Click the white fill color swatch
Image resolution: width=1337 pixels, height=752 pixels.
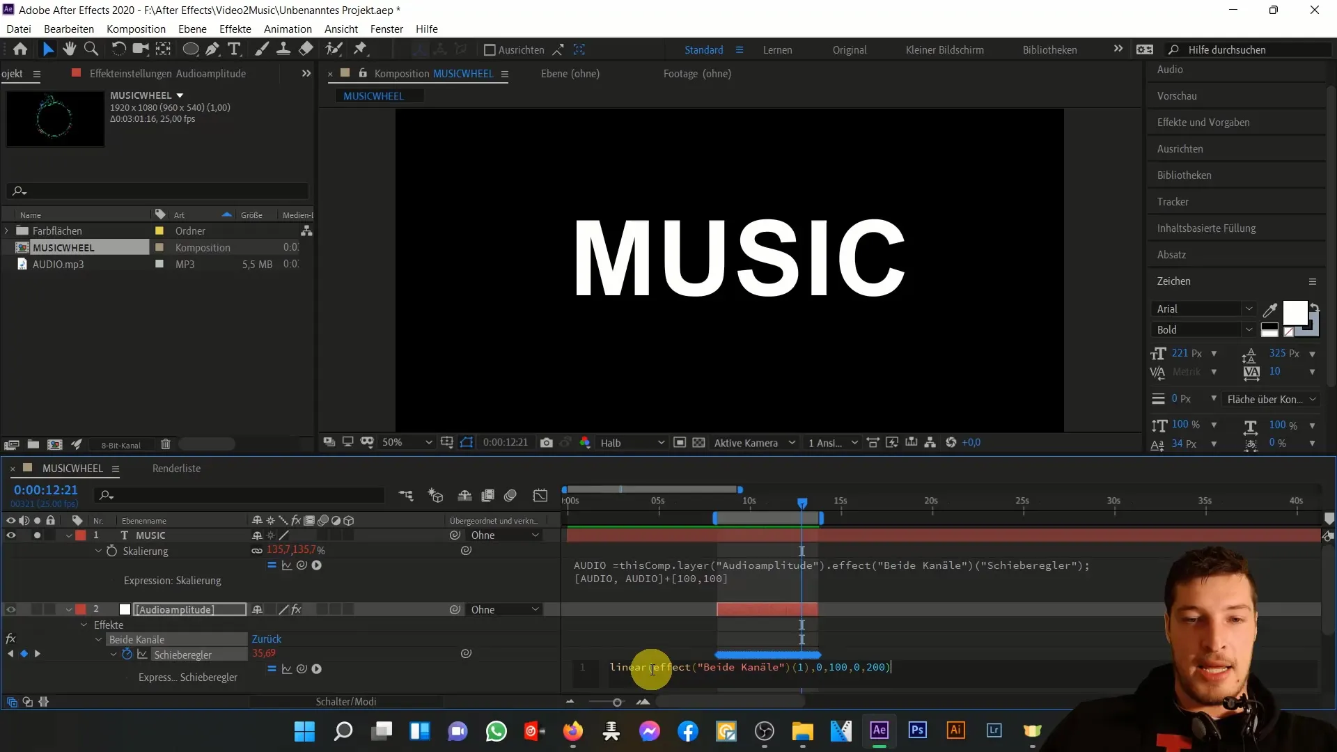point(1295,313)
